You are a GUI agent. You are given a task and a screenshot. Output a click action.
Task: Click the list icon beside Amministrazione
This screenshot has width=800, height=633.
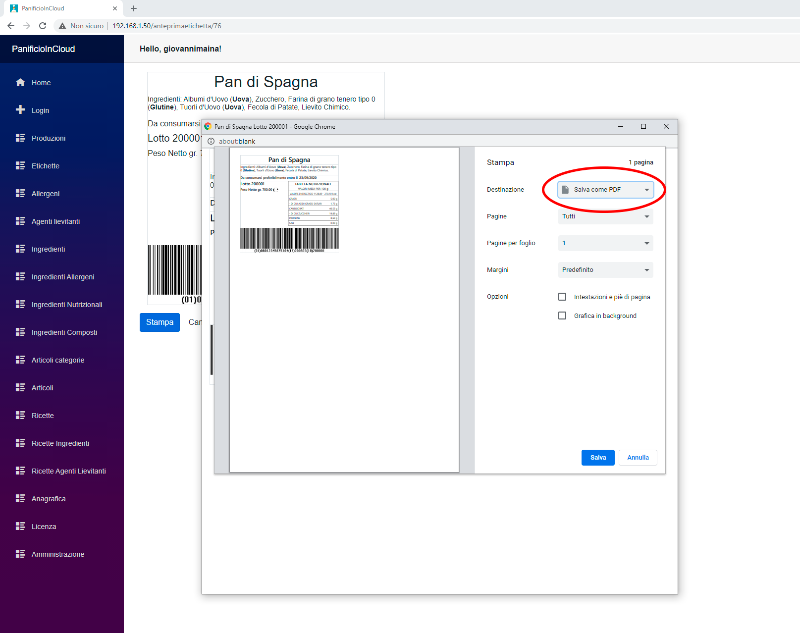tap(20, 554)
